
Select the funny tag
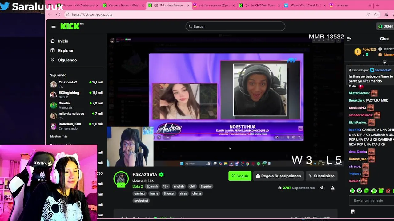pos(154,193)
